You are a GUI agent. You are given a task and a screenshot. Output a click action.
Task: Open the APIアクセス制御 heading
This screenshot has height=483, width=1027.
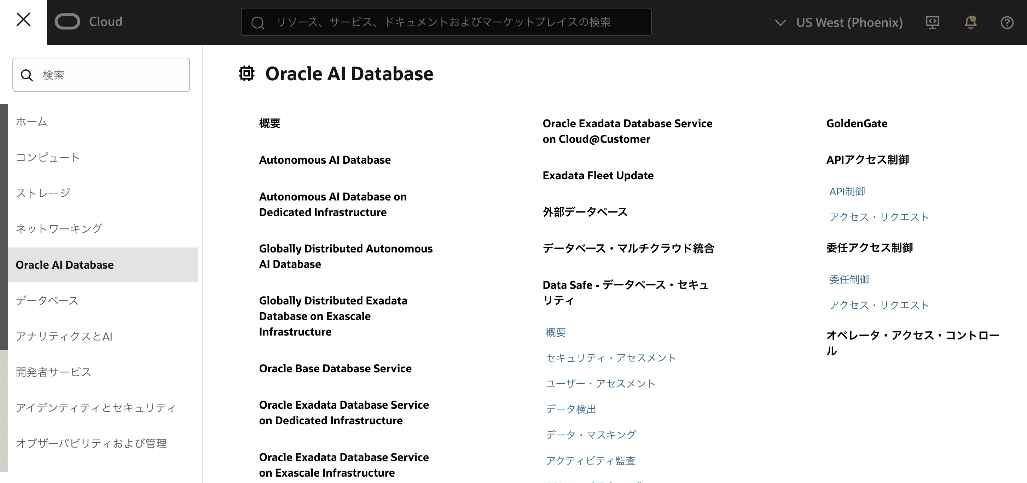[868, 160]
